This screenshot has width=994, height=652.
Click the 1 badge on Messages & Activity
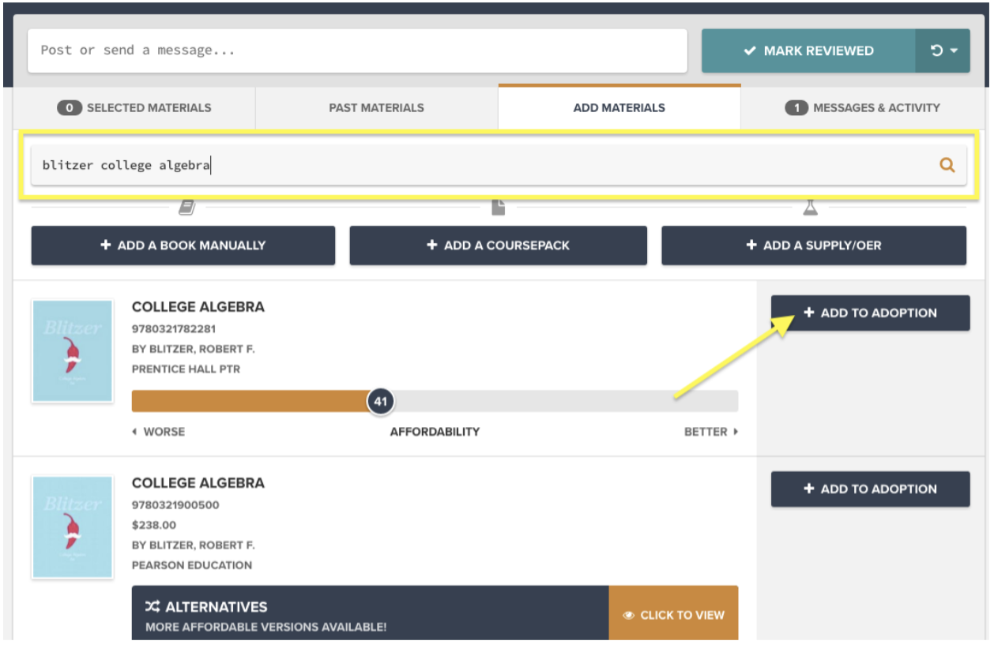pos(796,107)
